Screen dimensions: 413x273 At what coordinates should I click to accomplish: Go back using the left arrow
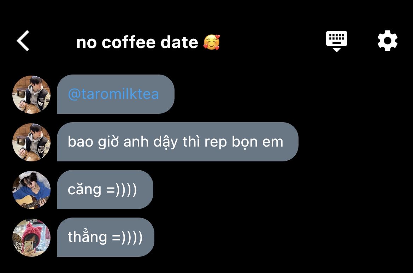click(23, 41)
